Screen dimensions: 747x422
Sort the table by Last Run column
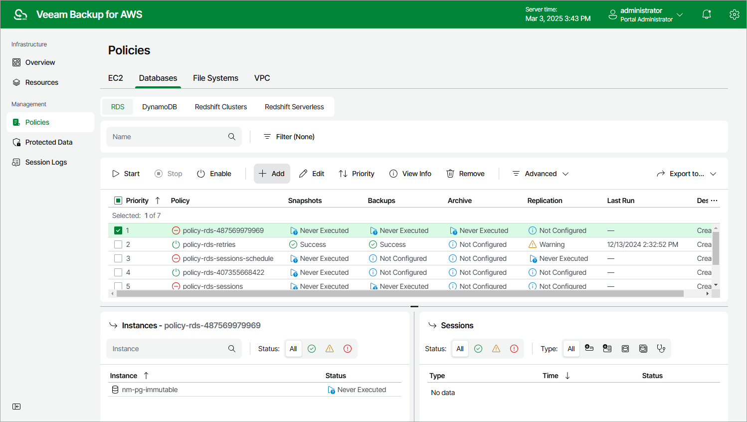click(621, 201)
